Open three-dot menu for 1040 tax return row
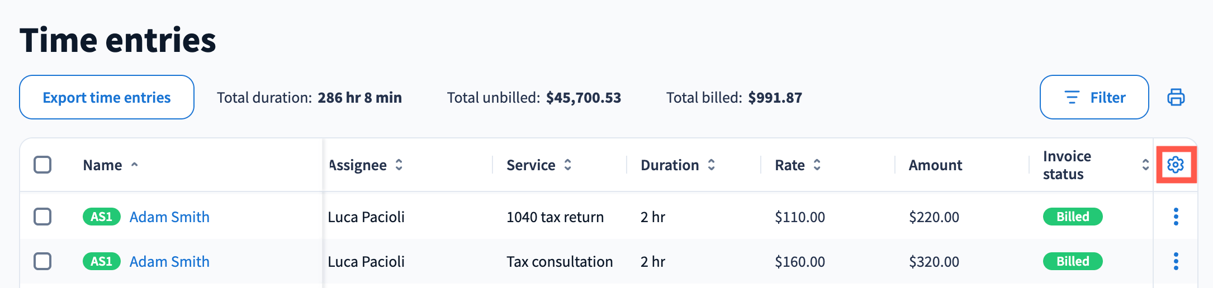Screen dimensions: 1213x288 click(x=1176, y=217)
